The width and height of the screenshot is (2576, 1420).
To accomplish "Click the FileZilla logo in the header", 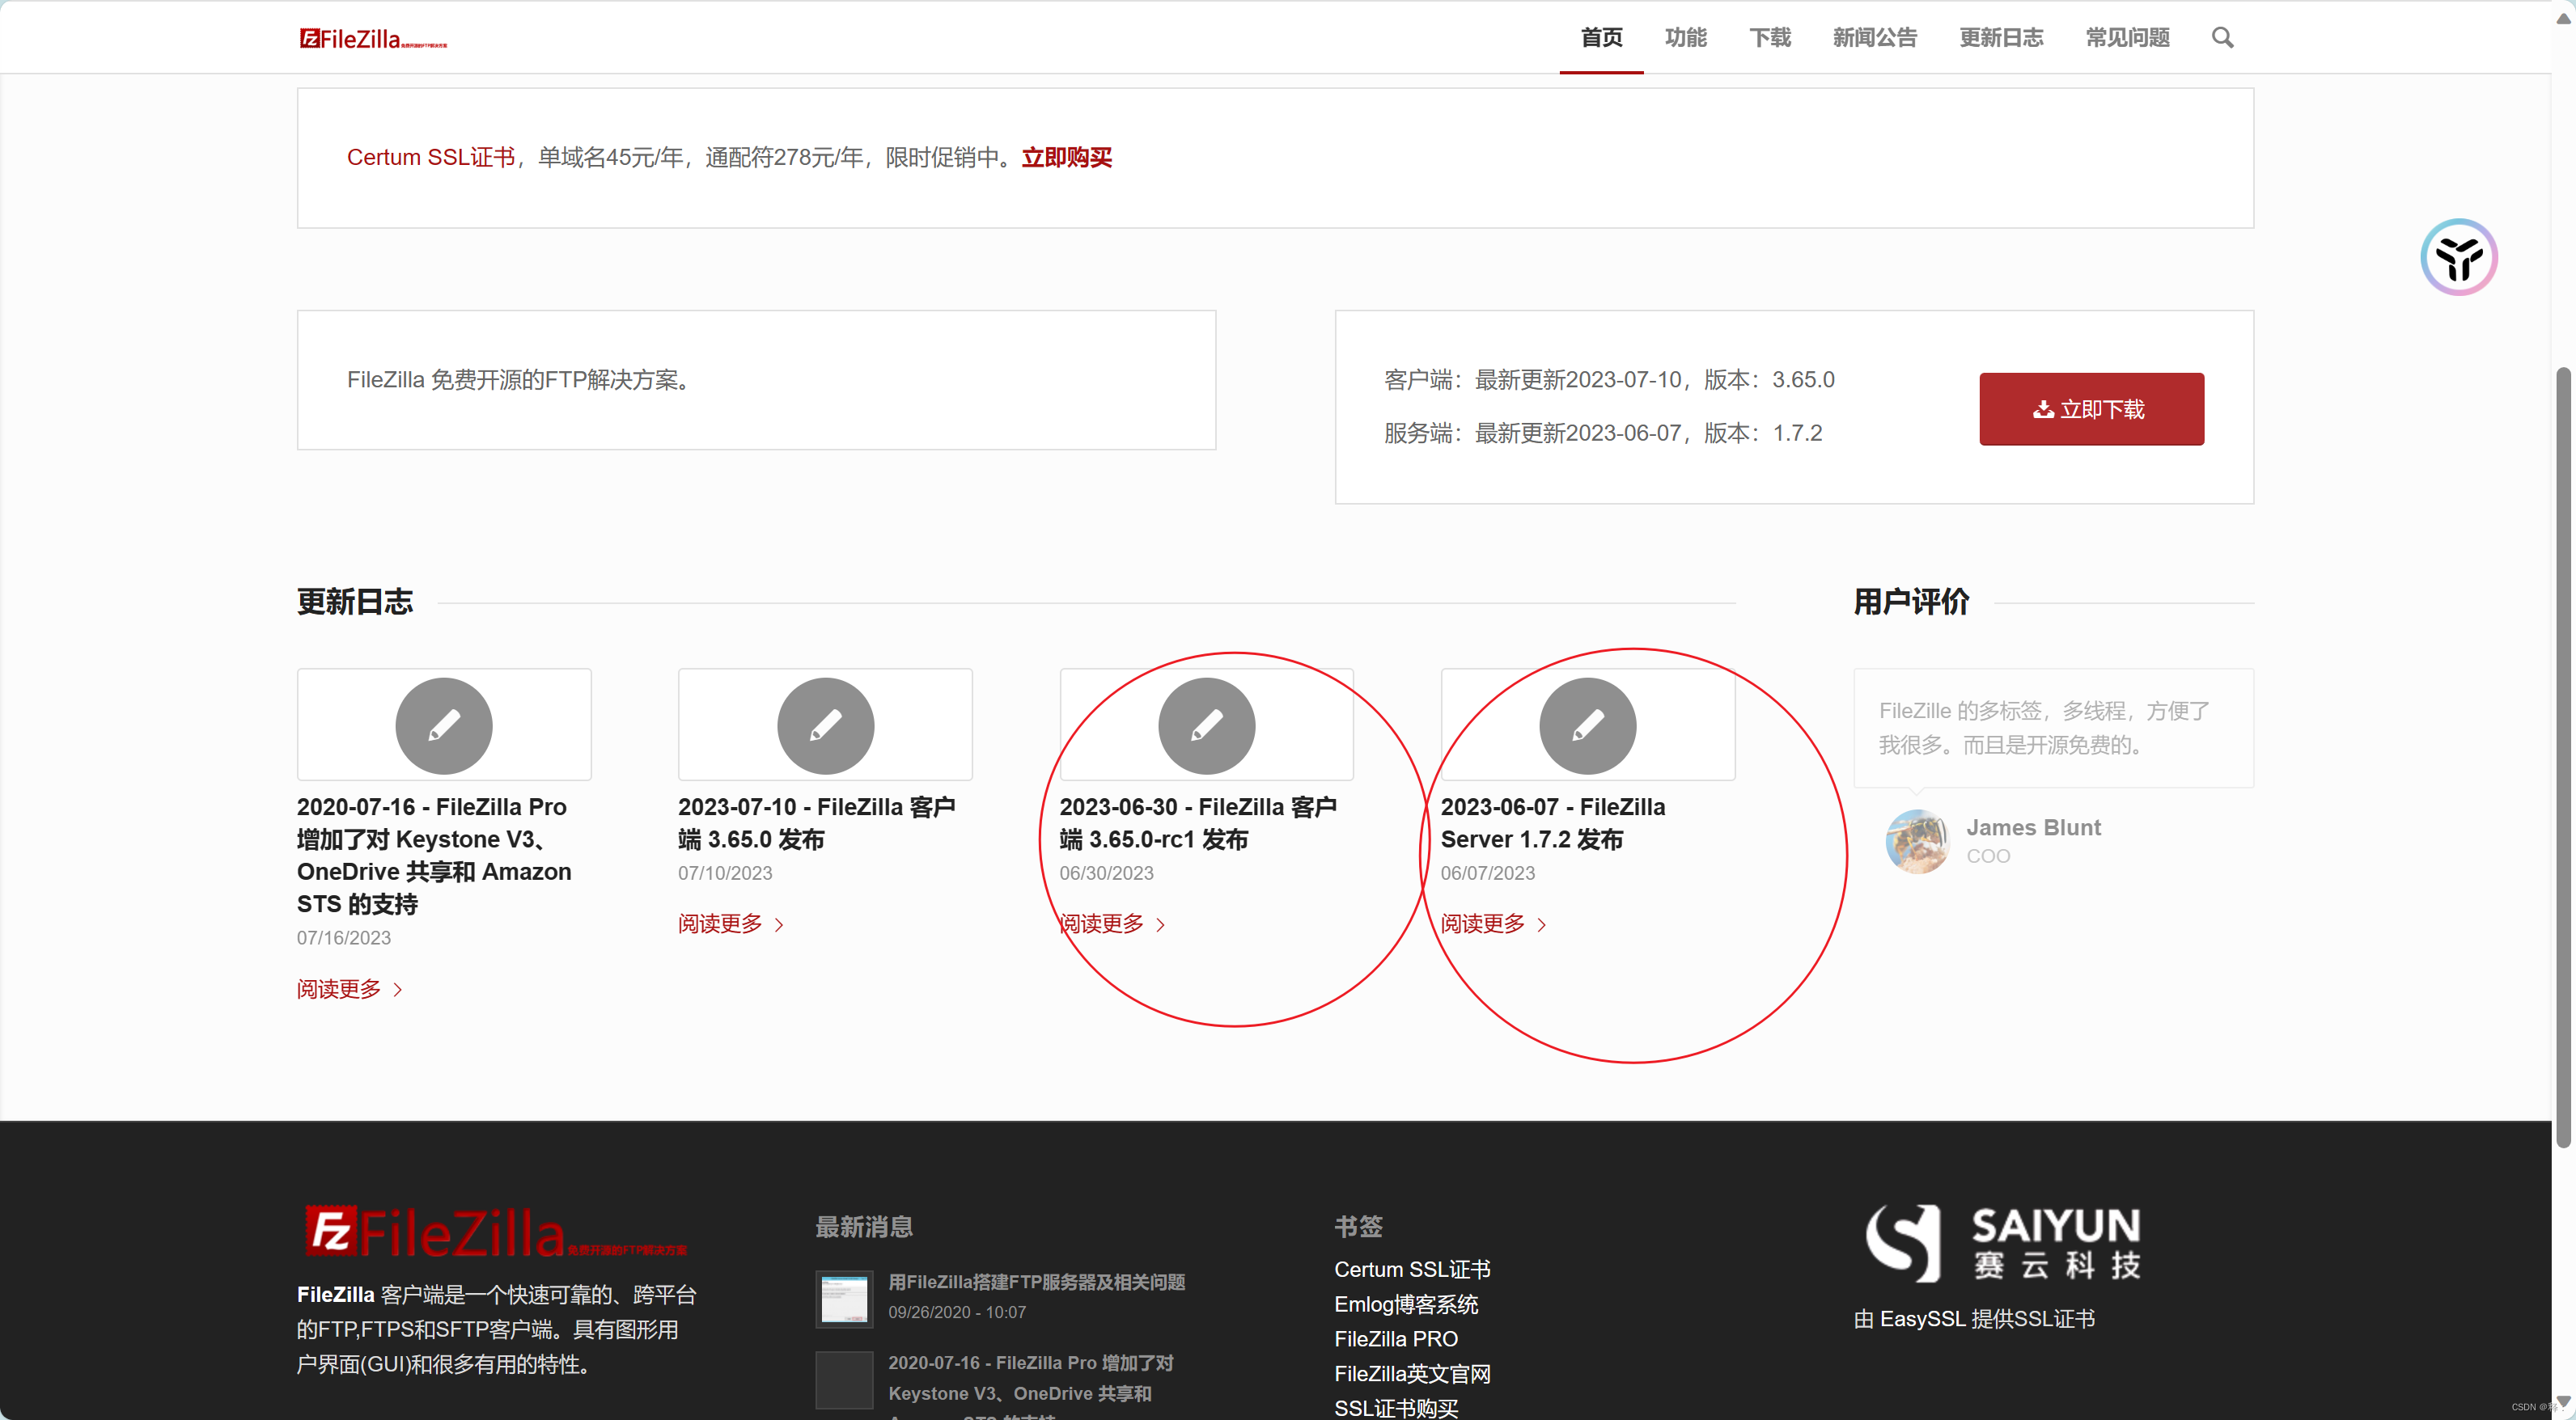I will click(x=373, y=38).
